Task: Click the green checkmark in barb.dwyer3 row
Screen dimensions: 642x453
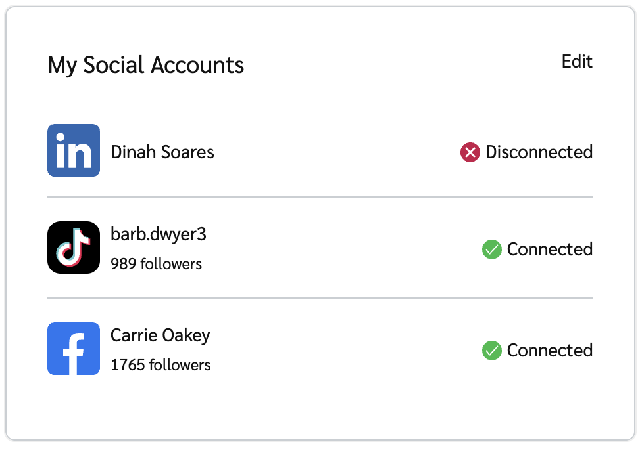Action: 491,249
